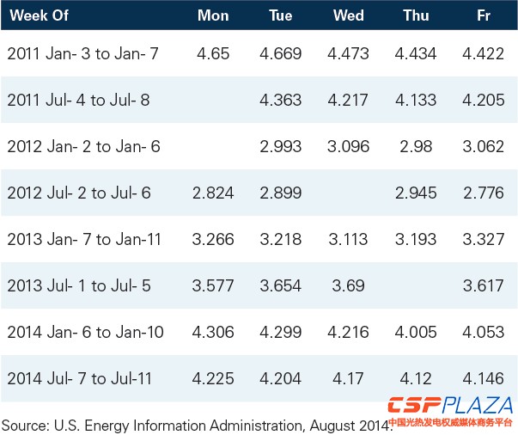Select the 3.69 Wednesday value
Screen dimensions: 518x435
[348, 285]
